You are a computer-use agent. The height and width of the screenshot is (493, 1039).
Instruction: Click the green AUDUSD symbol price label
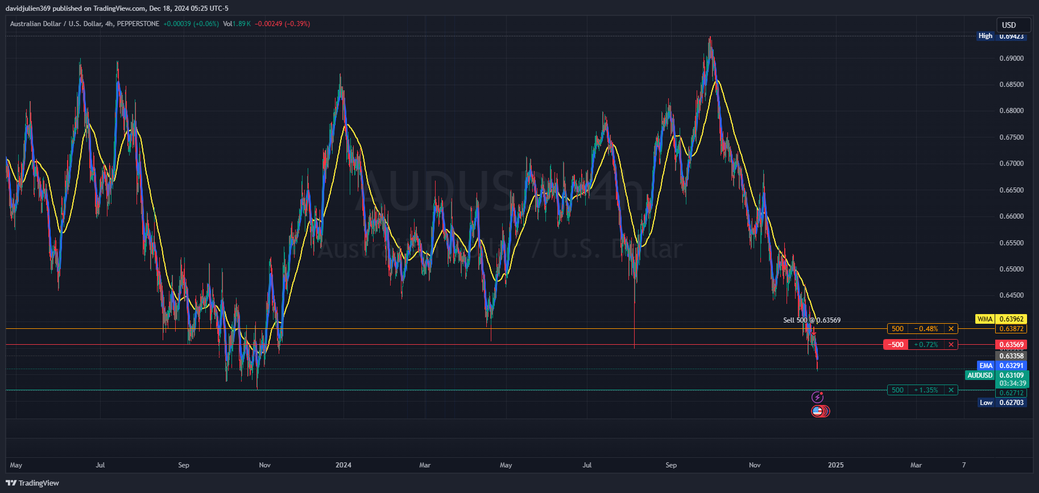pos(980,375)
